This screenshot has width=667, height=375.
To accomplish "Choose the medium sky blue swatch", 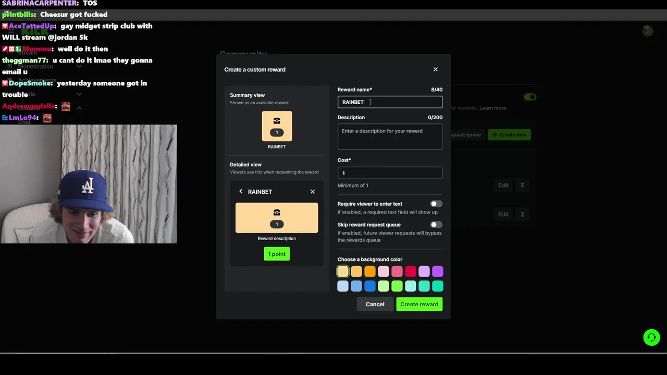I will tap(356, 286).
